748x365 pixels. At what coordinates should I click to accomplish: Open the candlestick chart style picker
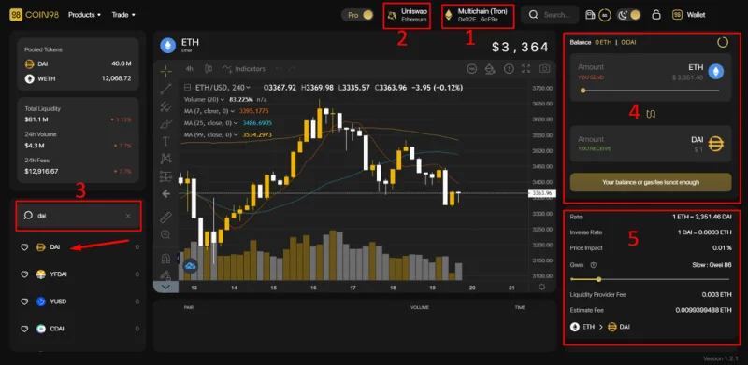pyautogui.click(x=208, y=69)
